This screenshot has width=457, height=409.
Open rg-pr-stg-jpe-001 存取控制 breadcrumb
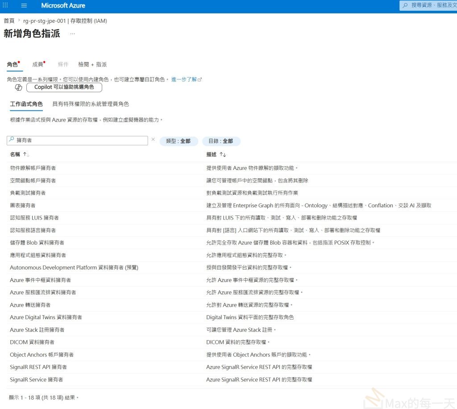click(65, 21)
